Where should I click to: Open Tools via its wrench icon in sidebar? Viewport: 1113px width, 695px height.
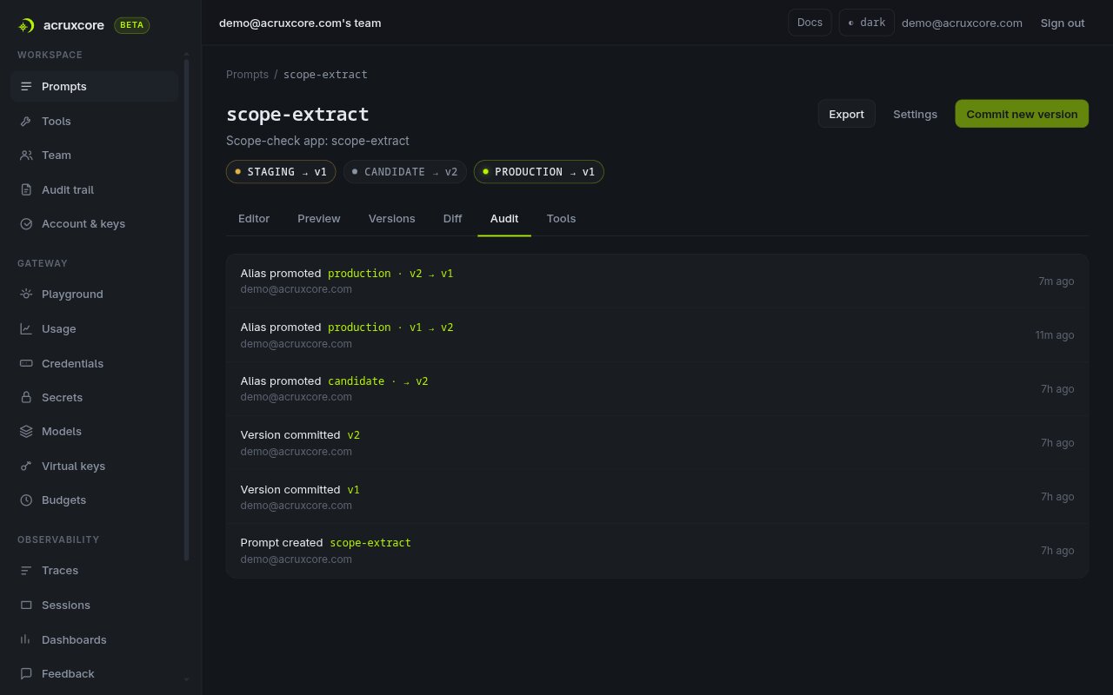(x=26, y=122)
